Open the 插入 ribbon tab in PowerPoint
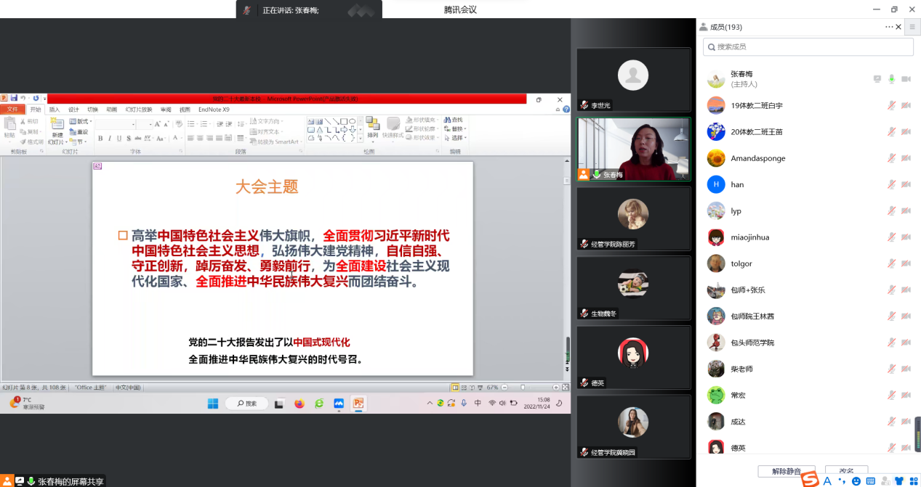The height and width of the screenshot is (487, 921). (55, 110)
